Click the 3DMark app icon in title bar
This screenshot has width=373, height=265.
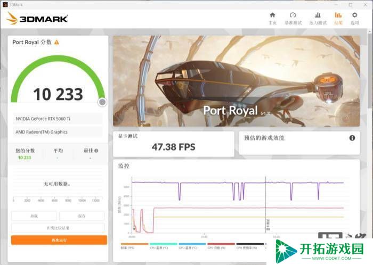(x=5, y=4)
